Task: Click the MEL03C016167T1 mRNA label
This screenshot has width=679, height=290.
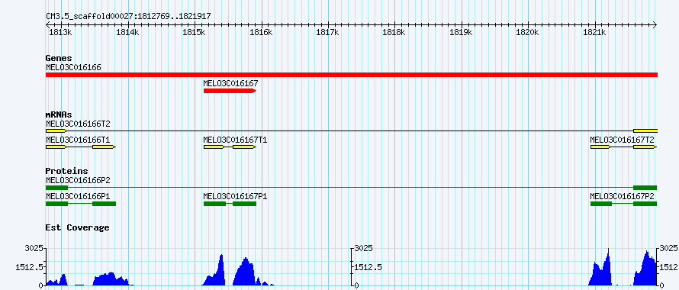Action: coord(235,140)
